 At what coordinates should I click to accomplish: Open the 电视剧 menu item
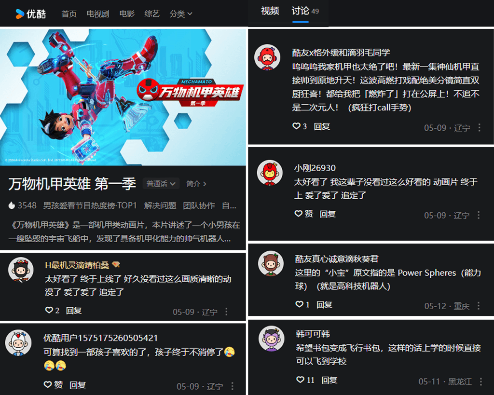(97, 14)
